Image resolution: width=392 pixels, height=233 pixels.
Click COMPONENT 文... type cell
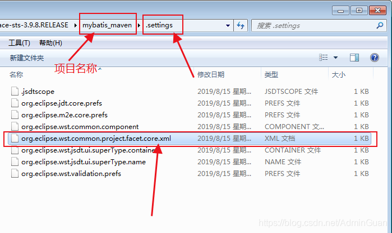point(294,127)
